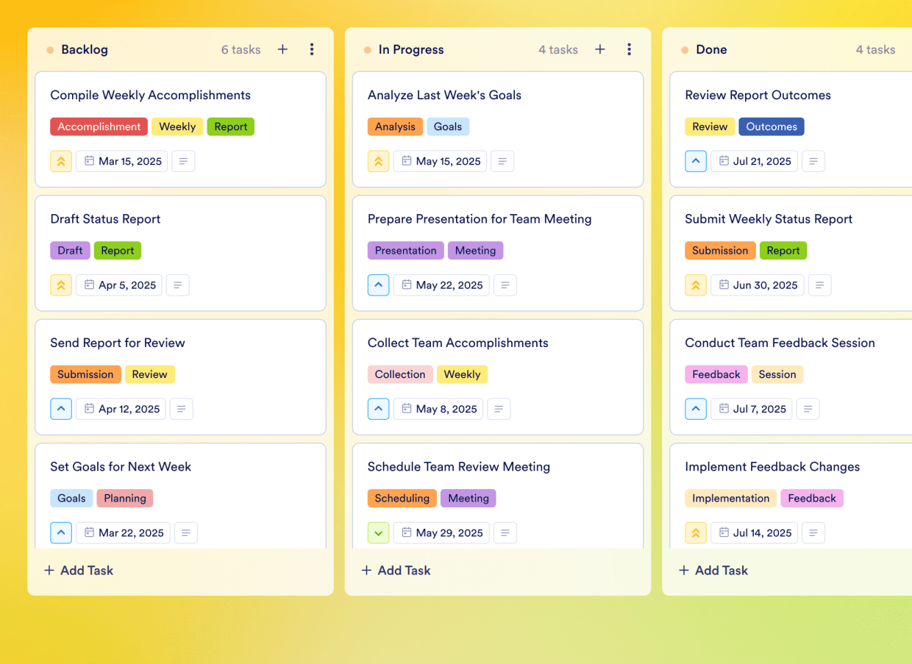Toggle the high priority indicator on Submit Weekly Status Report
The width and height of the screenshot is (912, 664).
click(x=696, y=285)
